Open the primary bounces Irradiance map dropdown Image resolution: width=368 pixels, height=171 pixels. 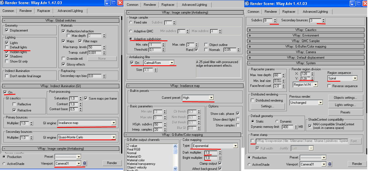[x=113, y=123]
